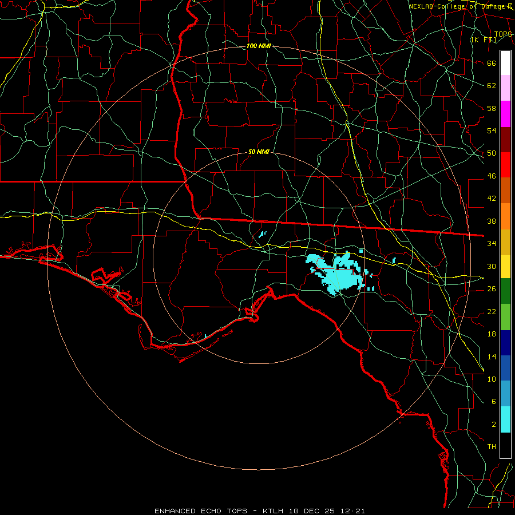Click the bright yellow legend swatch
515x515 pixels.
(x=505, y=266)
